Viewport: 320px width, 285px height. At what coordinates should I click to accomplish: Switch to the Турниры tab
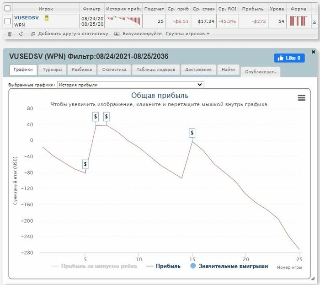[52, 70]
